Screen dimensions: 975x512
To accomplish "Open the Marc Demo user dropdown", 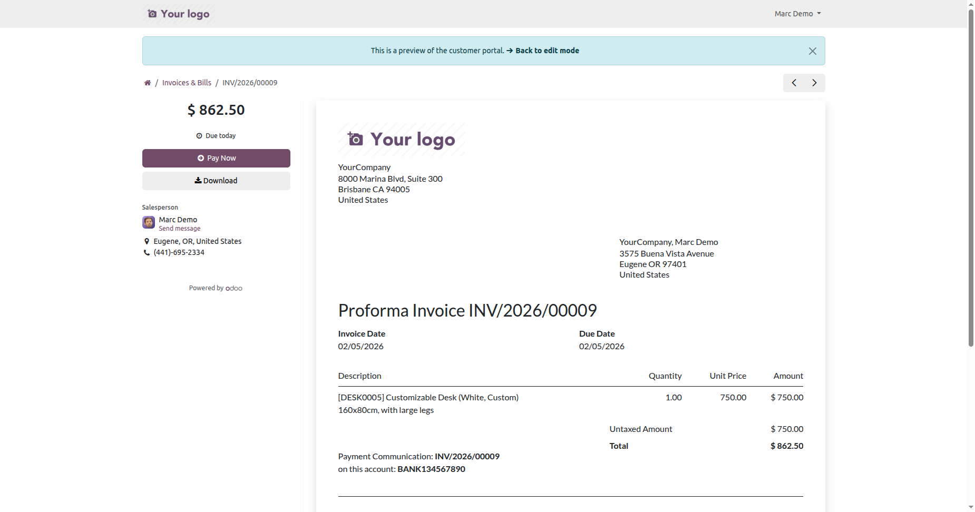I will pyautogui.click(x=797, y=14).
